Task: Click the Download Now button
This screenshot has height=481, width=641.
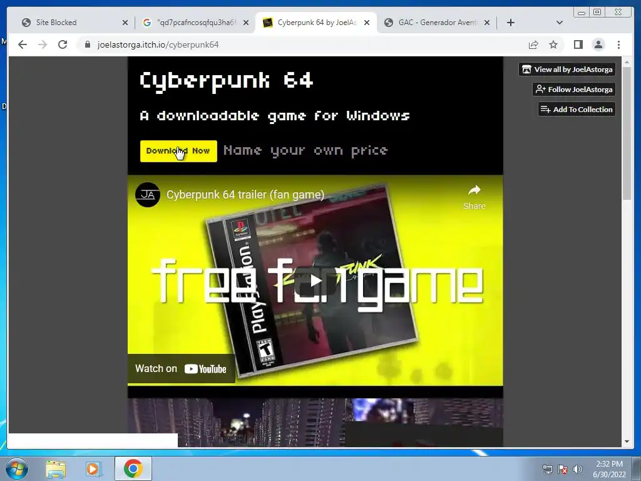Action: point(178,151)
